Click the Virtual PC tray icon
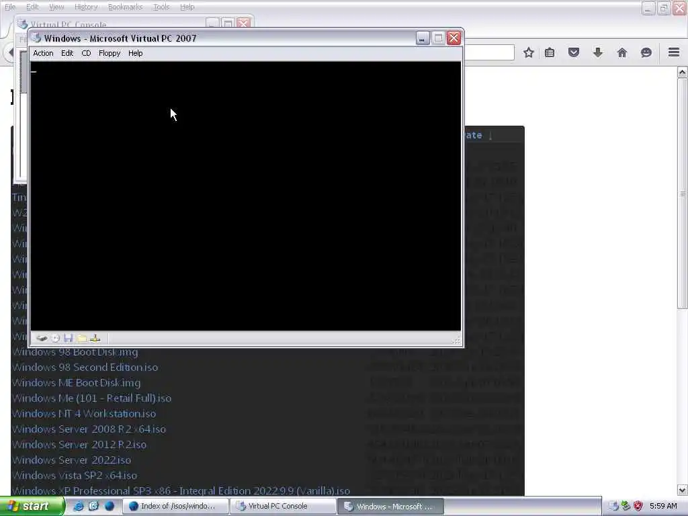The height and width of the screenshot is (516, 688). [x=613, y=506]
